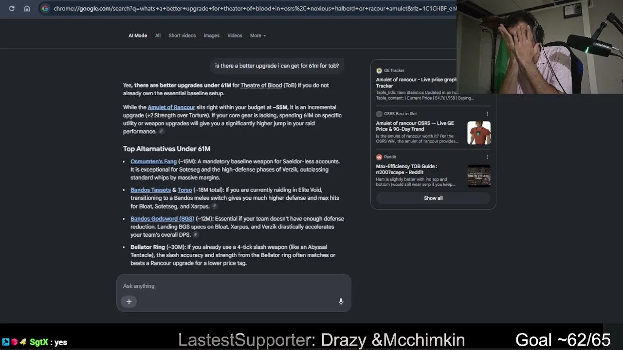
Task: Open the Theatre of Blood link
Action: tap(261, 85)
